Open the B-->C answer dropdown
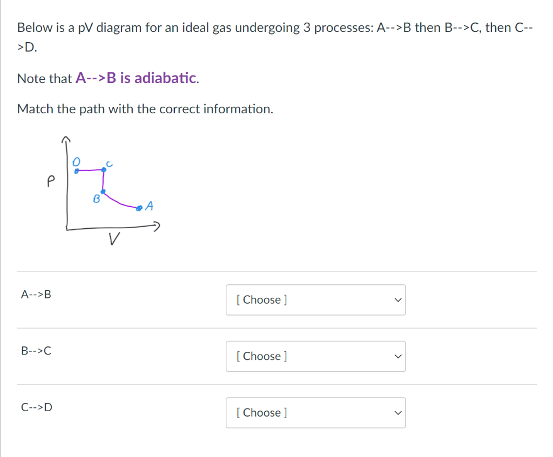 coord(315,356)
